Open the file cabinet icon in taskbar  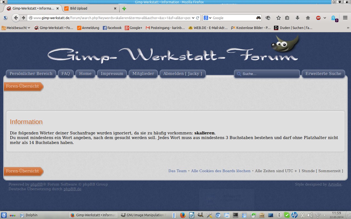click(x=244, y=215)
